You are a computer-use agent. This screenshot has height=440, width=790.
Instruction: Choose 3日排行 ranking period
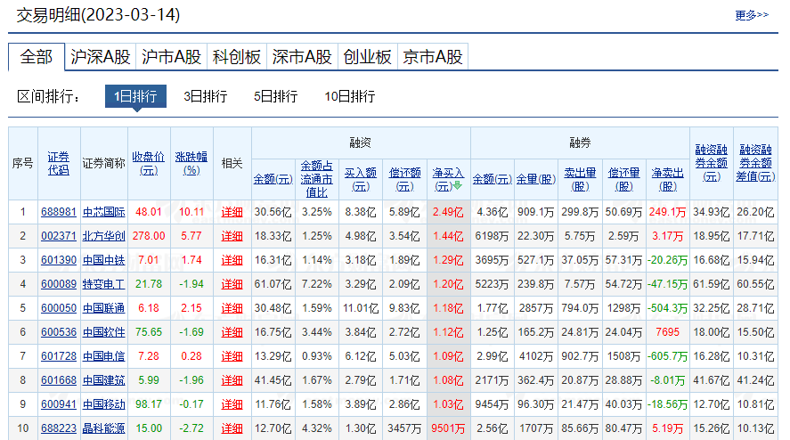click(206, 96)
